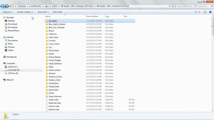Image resolution: width=214 pixels, height=120 pixels.
Task: Select the Cyc folder icon
Action: tap(47, 47)
